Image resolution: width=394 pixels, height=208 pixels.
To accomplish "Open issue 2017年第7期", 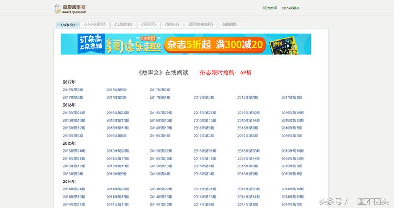I will click(x=160, y=90).
